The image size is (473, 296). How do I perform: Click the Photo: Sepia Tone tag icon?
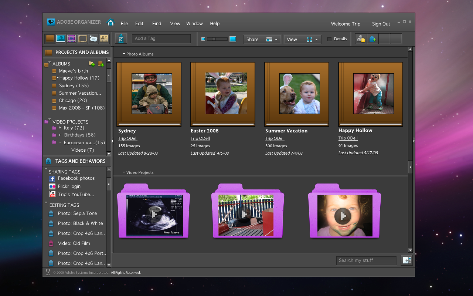(51, 213)
